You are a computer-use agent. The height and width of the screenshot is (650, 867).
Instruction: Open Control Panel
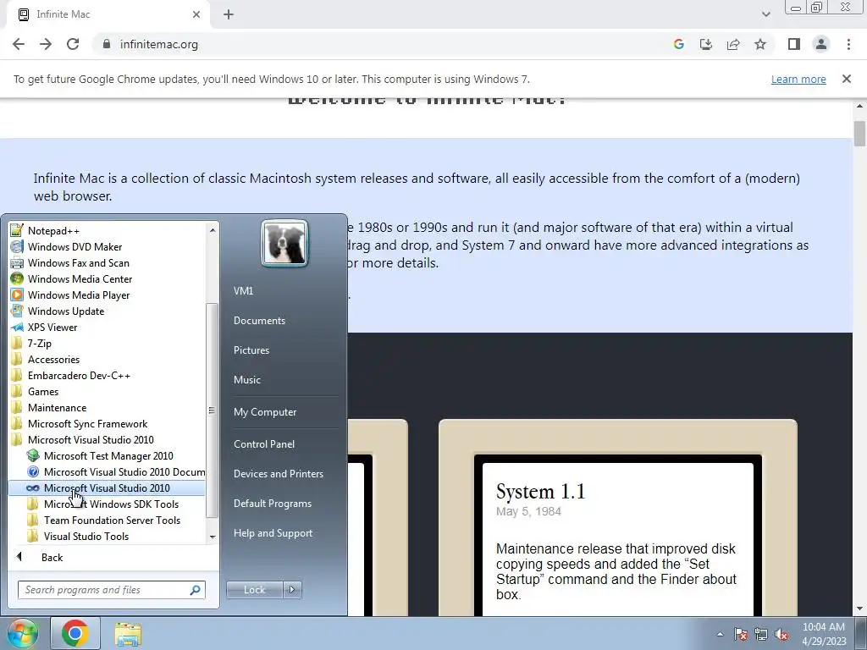[x=264, y=443]
